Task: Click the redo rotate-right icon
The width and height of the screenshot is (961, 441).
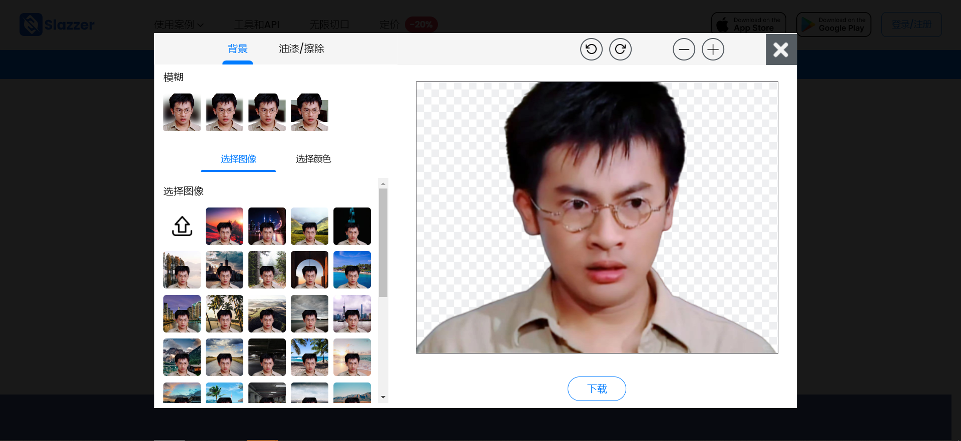Action: click(x=620, y=49)
